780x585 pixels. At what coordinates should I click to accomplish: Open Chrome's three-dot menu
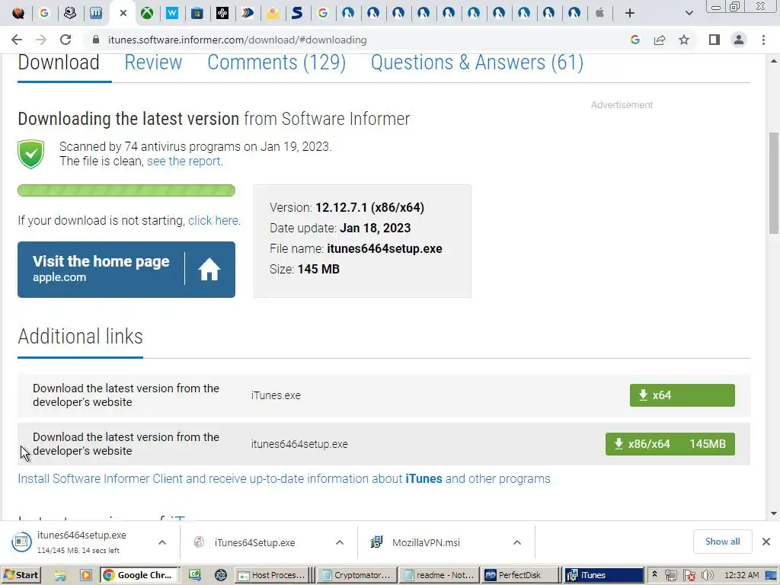click(x=763, y=40)
